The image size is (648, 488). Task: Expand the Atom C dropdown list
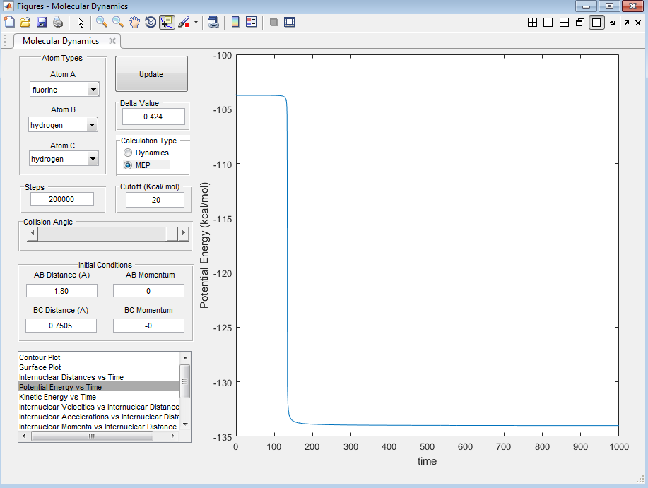point(91,159)
